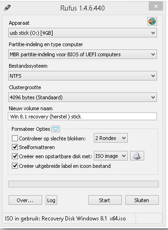Toggle the Formateer Opties advanced arrow

click(x=55, y=129)
